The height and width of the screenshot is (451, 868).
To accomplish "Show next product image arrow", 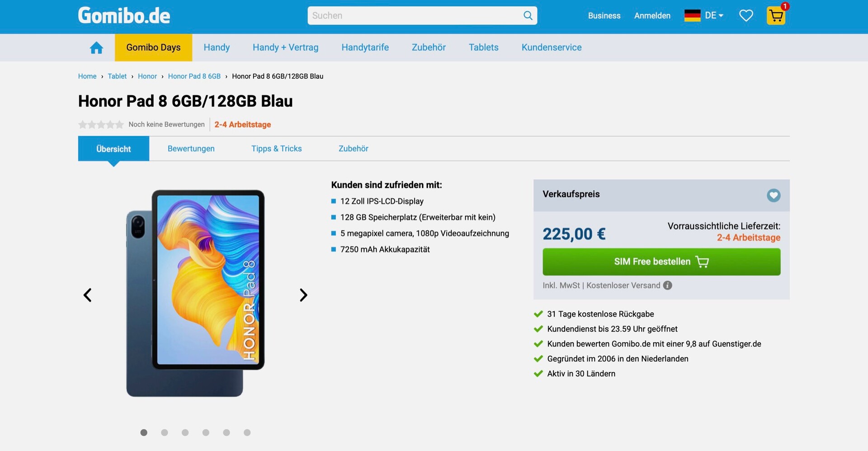I will pos(303,295).
